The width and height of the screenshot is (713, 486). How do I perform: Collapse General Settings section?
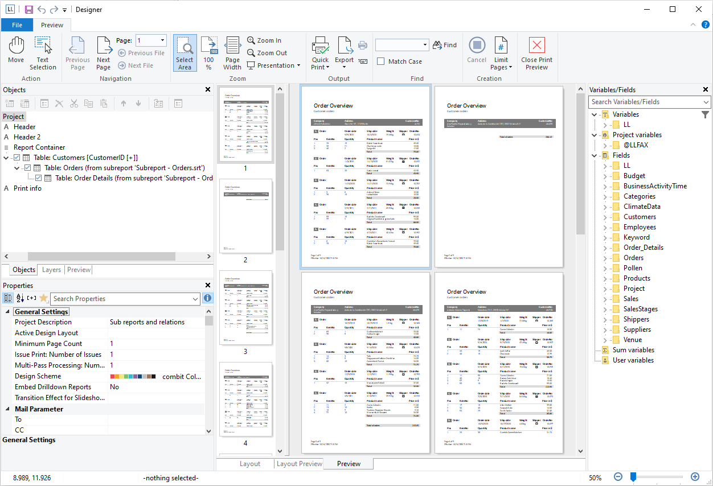(x=7, y=312)
